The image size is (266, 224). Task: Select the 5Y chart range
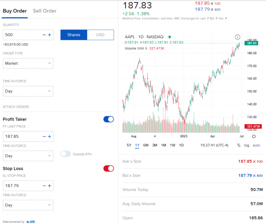tap(129, 145)
